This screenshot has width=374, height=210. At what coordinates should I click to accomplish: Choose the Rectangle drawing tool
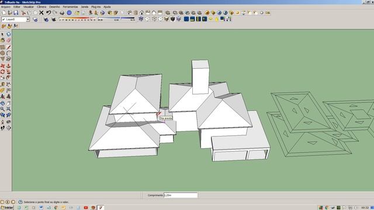pos(2,47)
